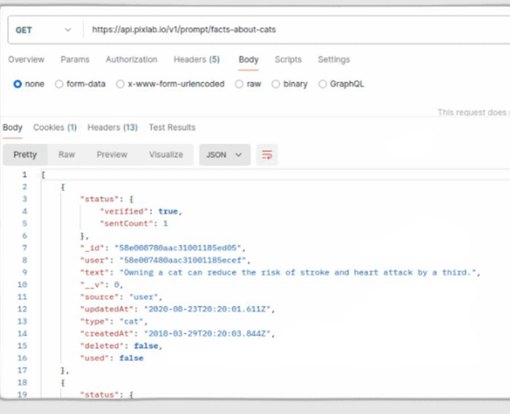Open the request Settings tab
Viewport: 510px width, 414px height.
[x=334, y=60]
